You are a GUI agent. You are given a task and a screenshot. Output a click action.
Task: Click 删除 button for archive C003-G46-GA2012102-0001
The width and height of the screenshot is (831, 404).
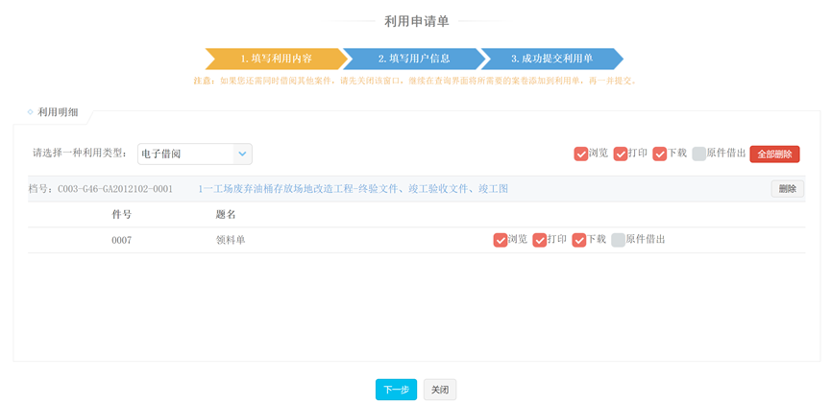coord(787,189)
